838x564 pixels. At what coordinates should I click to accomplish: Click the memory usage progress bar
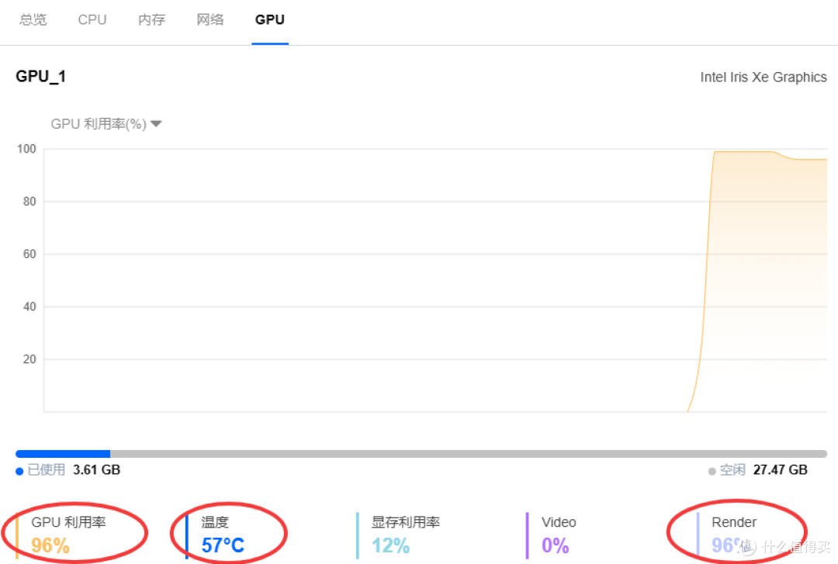tap(421, 453)
